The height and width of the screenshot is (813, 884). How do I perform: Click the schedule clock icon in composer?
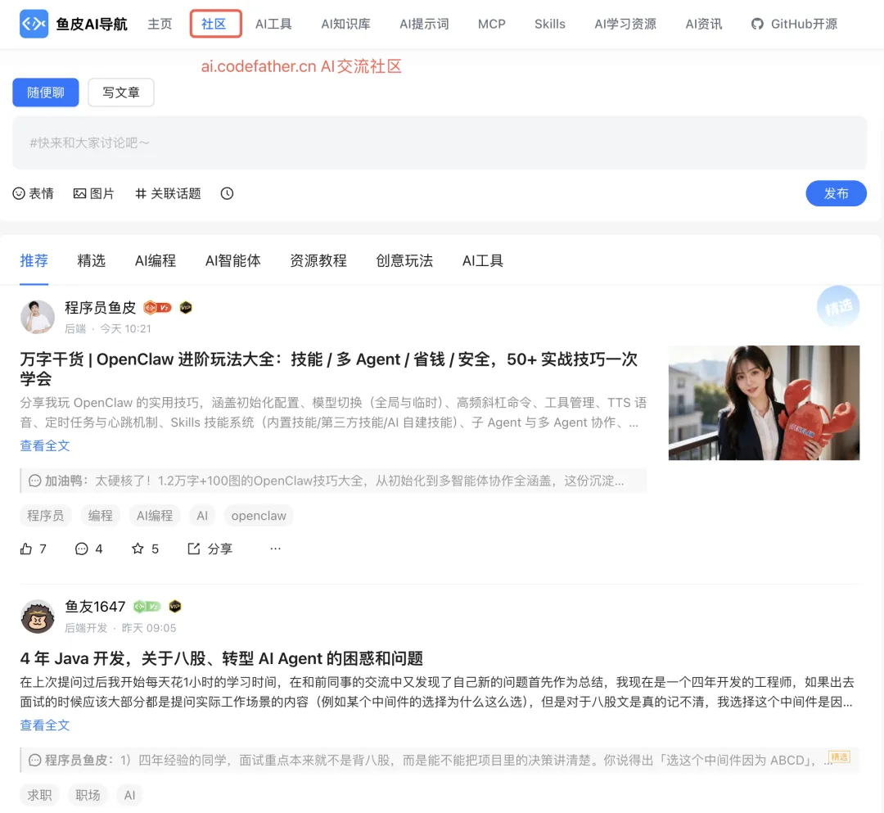[227, 193]
